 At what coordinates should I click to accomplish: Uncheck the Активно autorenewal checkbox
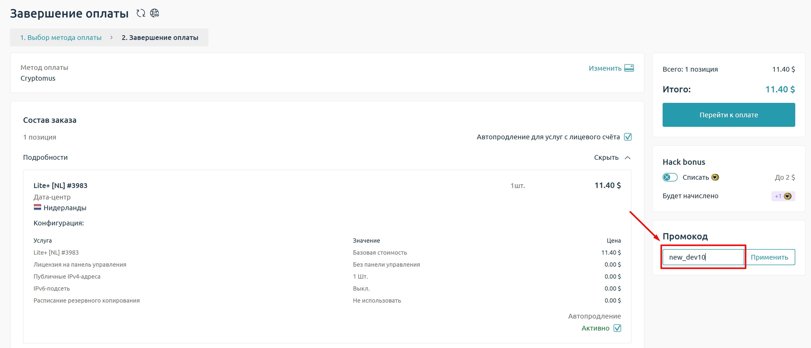pyautogui.click(x=617, y=328)
